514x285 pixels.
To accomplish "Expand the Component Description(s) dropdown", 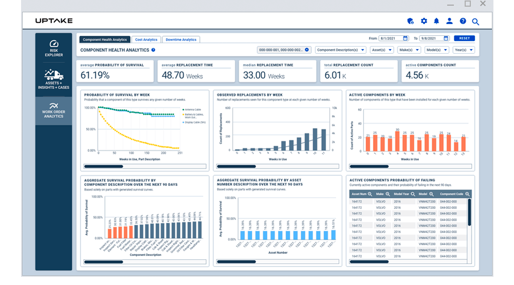I will (x=341, y=50).
